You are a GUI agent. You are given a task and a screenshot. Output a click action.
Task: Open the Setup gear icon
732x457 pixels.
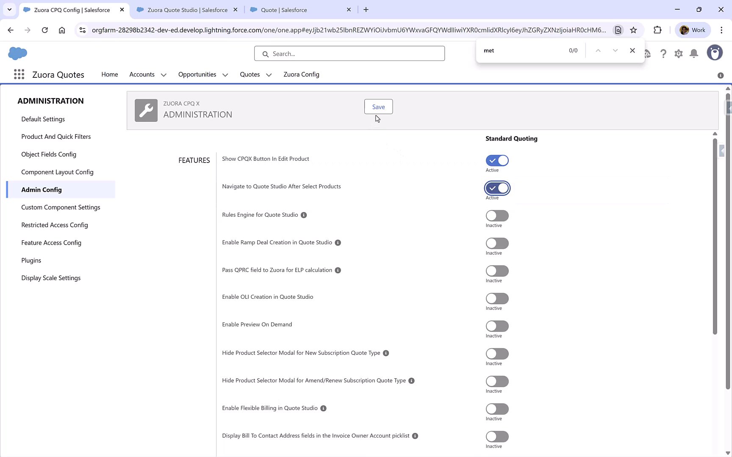678,53
